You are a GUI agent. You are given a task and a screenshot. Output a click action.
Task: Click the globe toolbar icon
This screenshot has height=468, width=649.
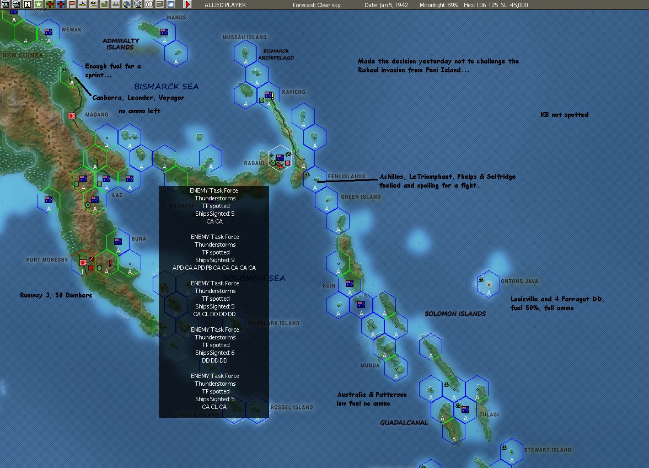(127, 4)
